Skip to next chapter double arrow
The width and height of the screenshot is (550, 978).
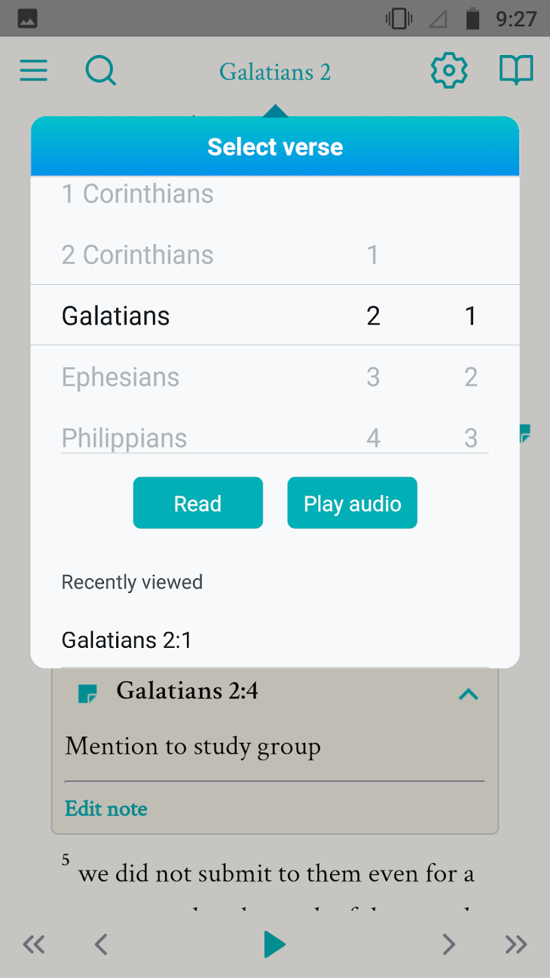coord(516,944)
